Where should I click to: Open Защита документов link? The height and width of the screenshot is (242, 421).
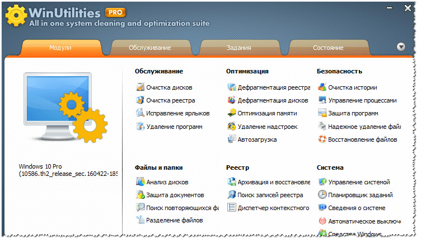(175, 195)
